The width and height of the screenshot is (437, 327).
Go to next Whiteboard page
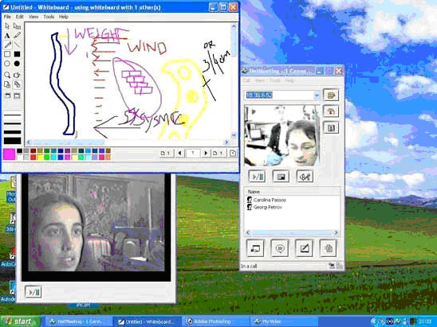pos(206,154)
